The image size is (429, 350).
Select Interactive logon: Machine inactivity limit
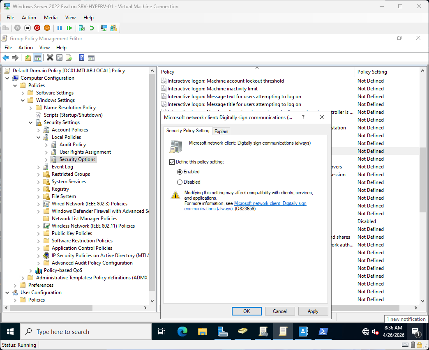(212, 89)
